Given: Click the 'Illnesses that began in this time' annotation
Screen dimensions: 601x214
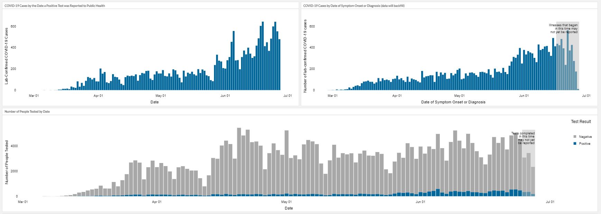Looking at the screenshot, I should 563,29.
